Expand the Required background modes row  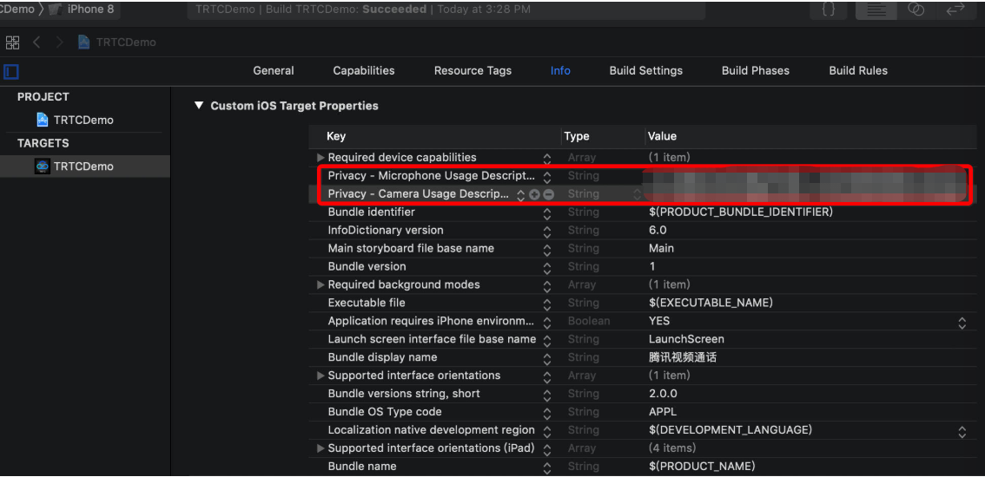tap(321, 285)
